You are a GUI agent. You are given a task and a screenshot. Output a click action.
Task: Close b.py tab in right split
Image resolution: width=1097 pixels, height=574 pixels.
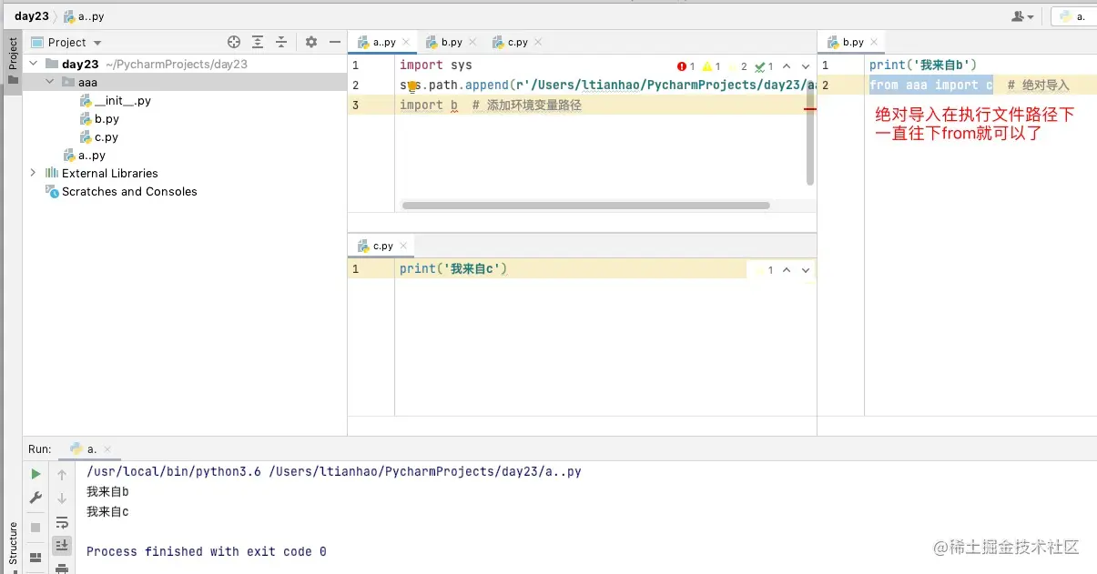point(874,42)
